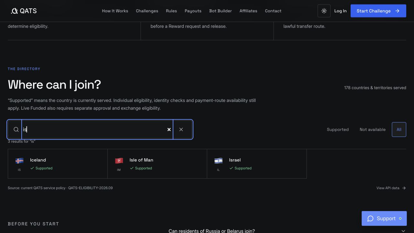Screen dimensions: 414x233
Task: Click the Support chat bubble icon
Action: [370, 218]
